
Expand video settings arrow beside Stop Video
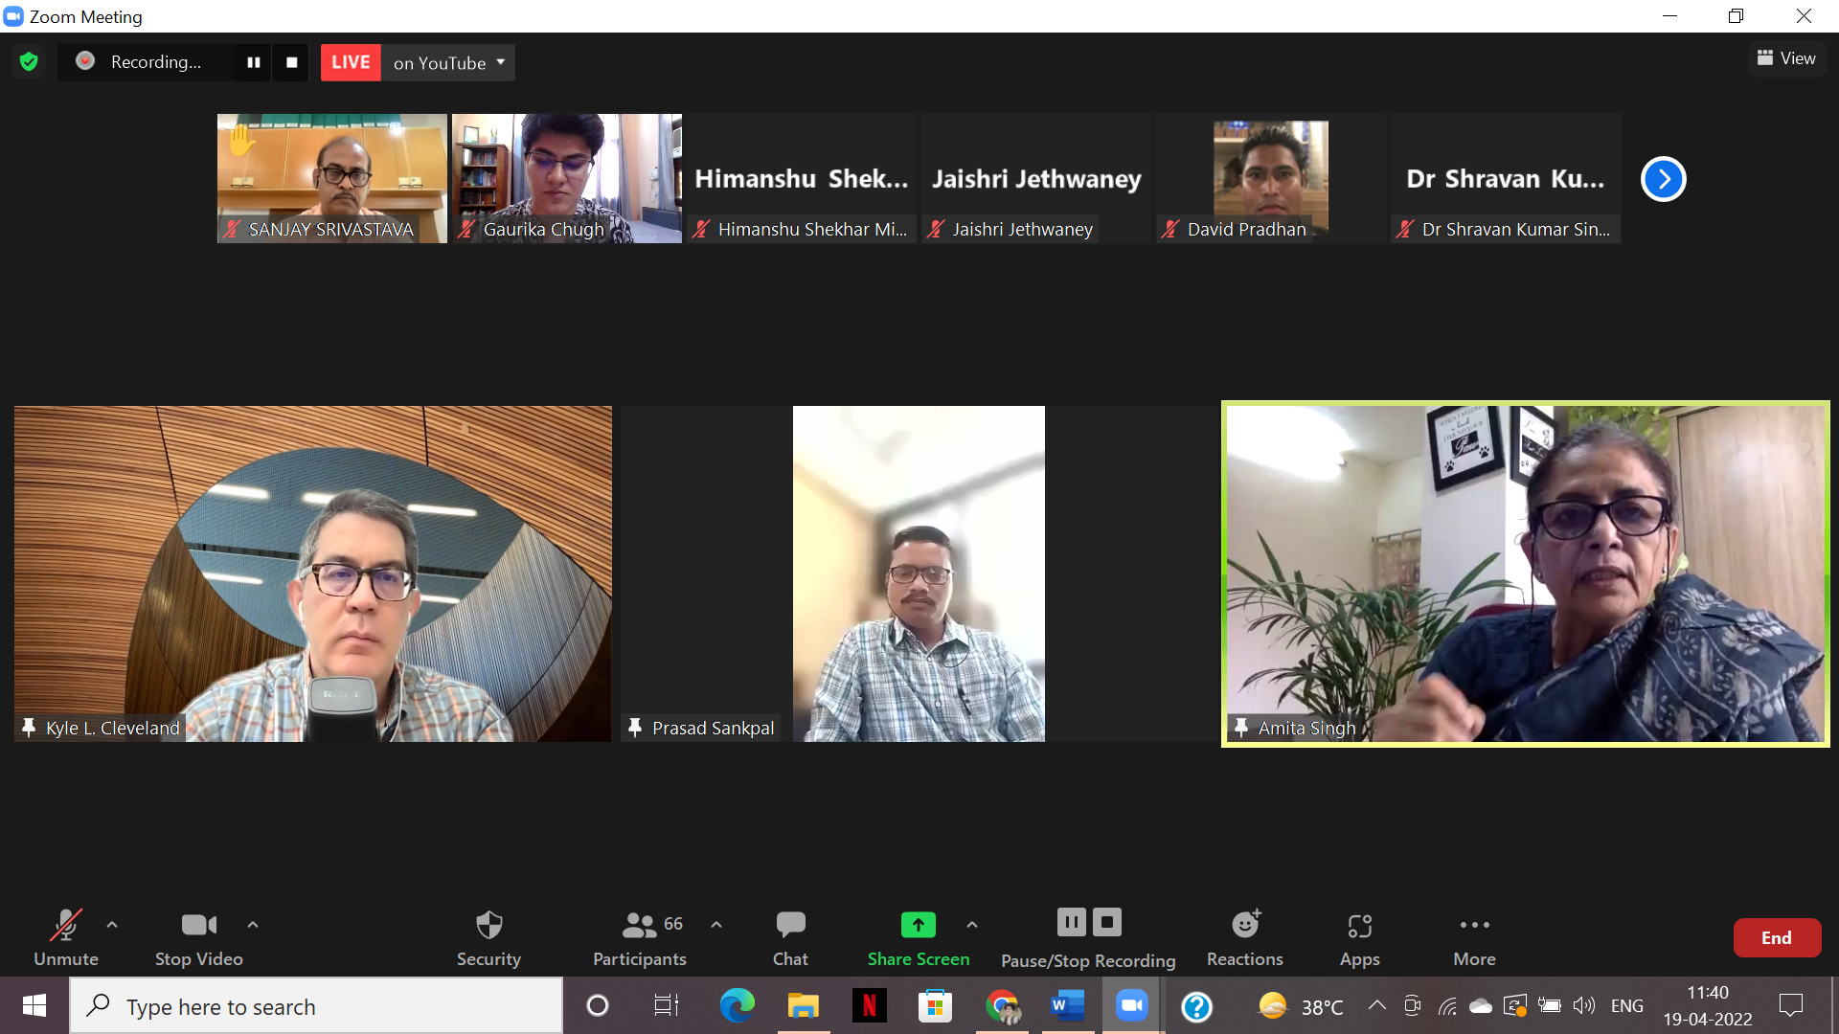tap(253, 925)
